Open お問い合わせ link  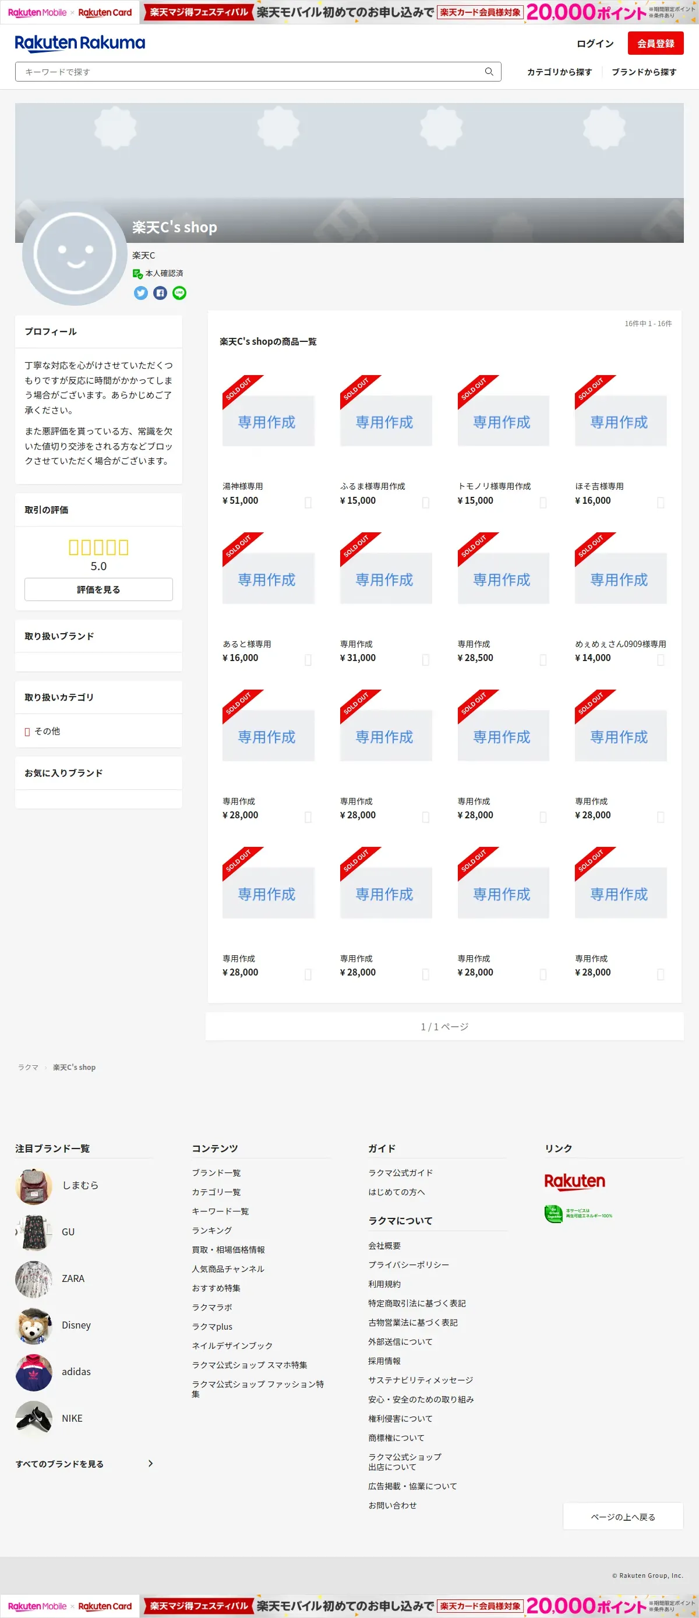(x=393, y=1505)
